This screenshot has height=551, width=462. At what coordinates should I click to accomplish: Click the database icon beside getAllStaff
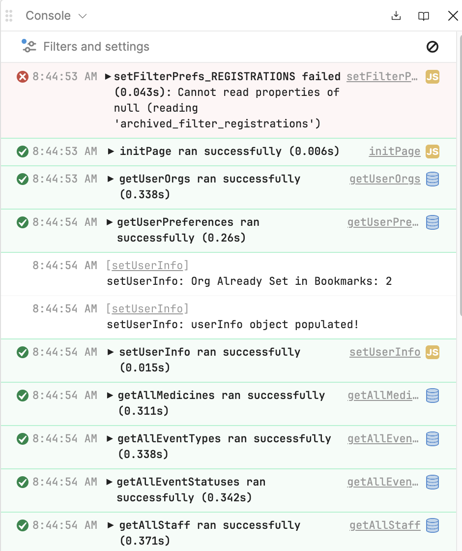tap(432, 525)
